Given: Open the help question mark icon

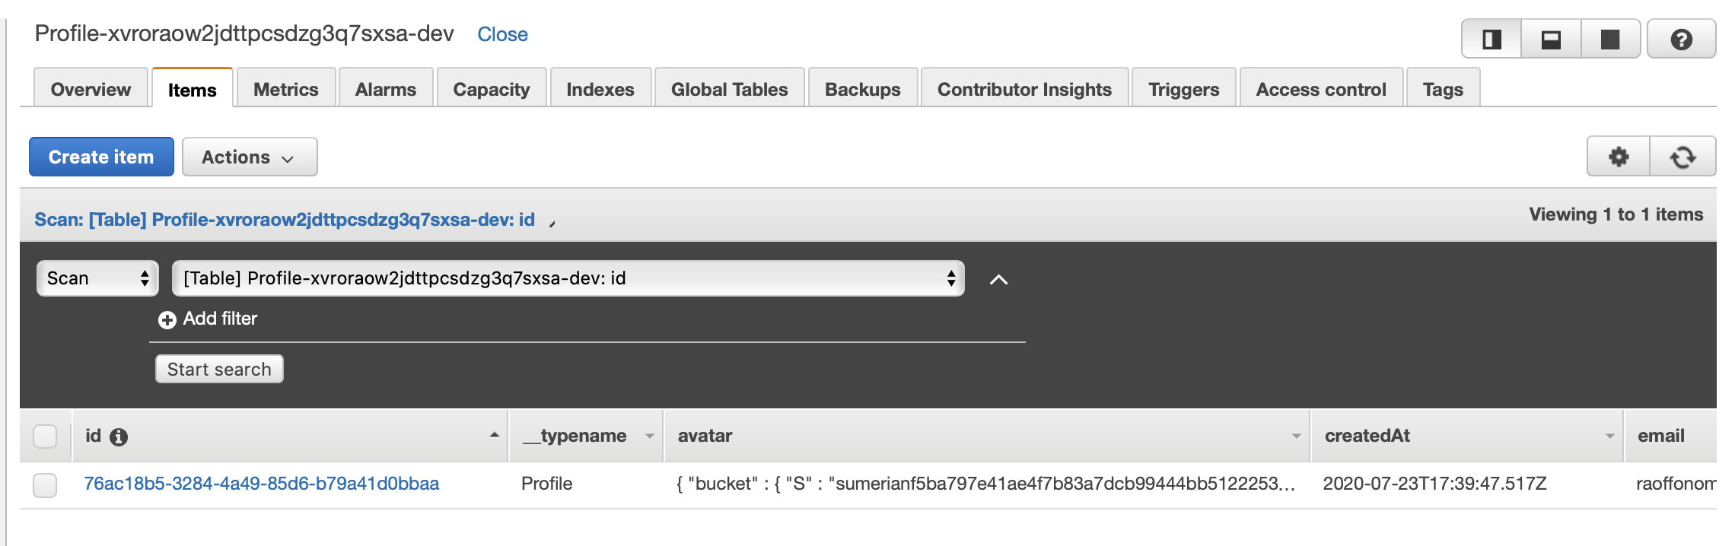Looking at the screenshot, I should tap(1681, 39).
